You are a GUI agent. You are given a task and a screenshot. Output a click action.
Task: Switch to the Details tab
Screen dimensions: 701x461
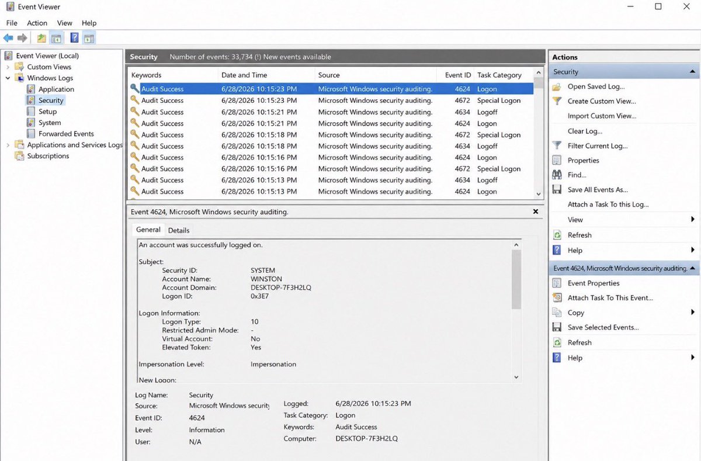(179, 230)
